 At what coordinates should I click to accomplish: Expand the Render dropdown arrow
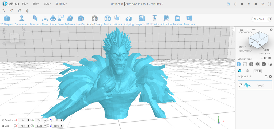[182, 25]
